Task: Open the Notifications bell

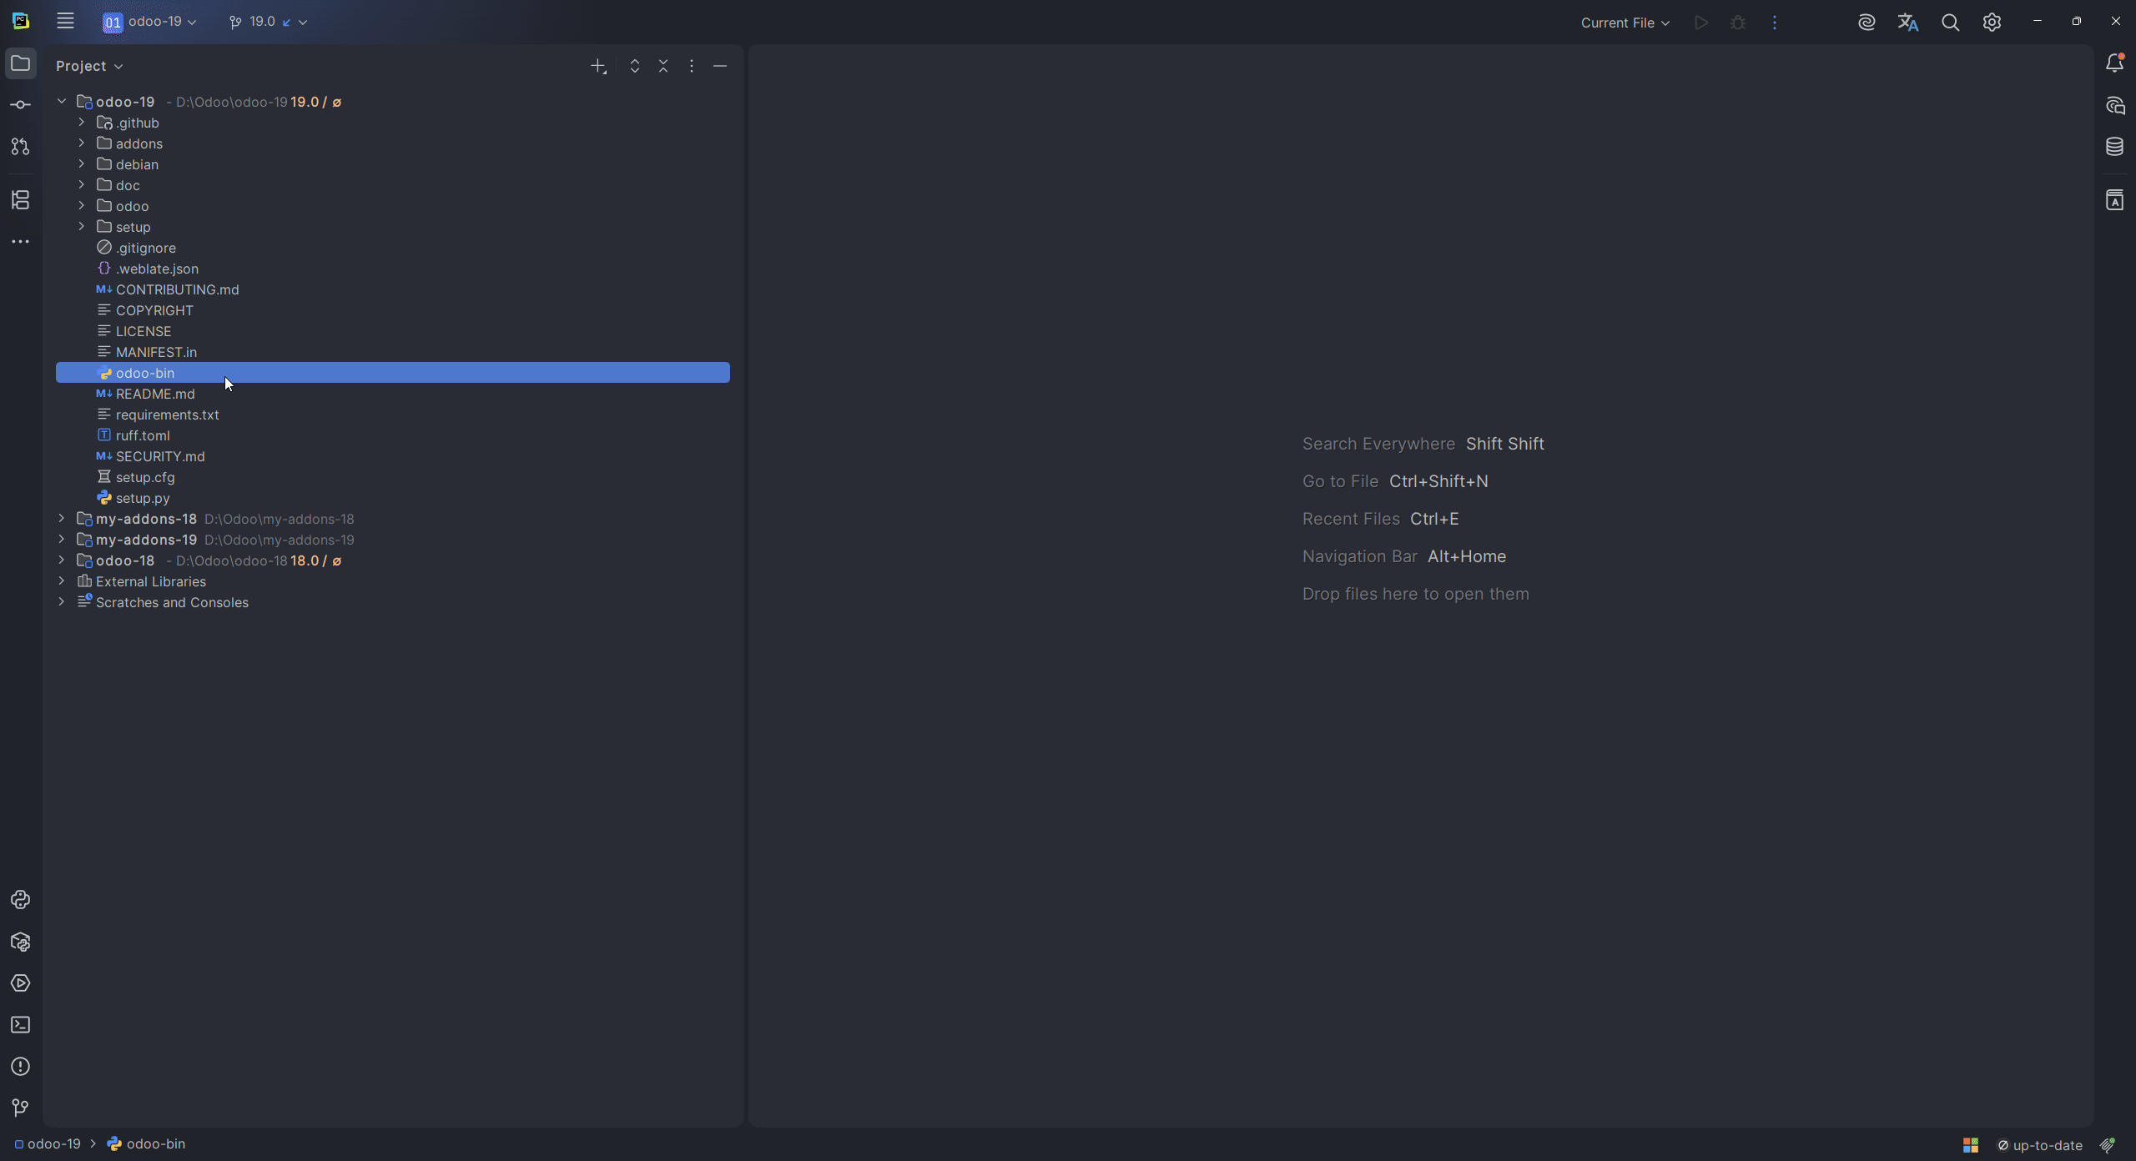Action: coord(2114,63)
